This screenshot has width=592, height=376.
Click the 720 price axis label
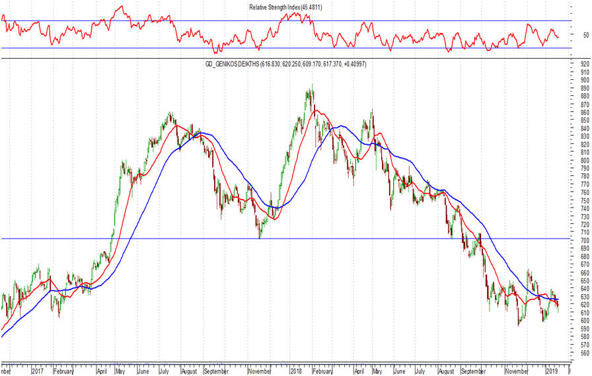pyautogui.click(x=585, y=225)
